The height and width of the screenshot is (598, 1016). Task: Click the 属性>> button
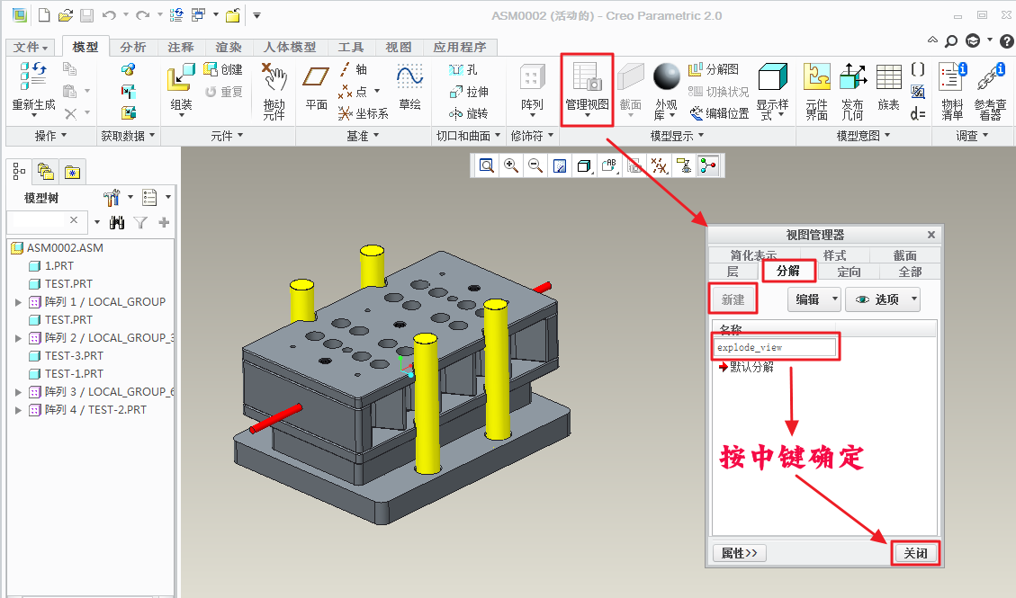tap(739, 553)
